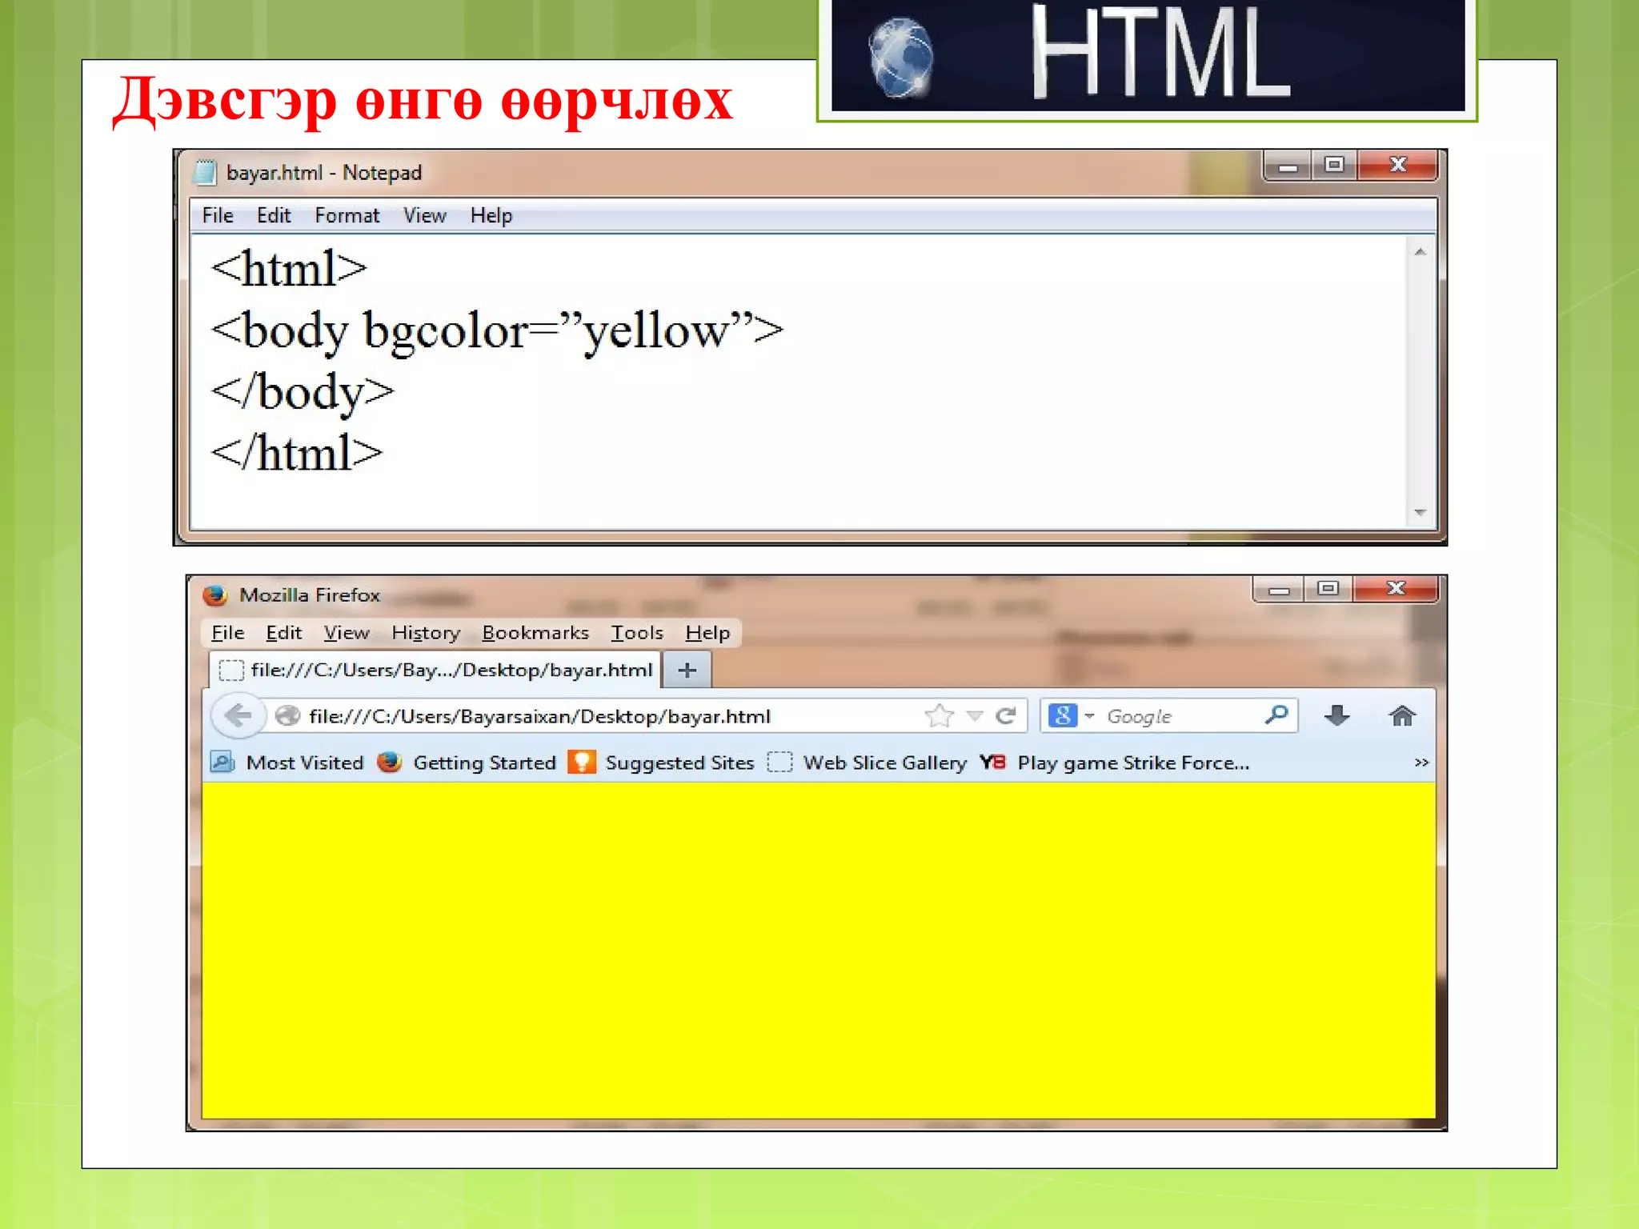
Task: Click the search magnifier icon
Action: 1276,715
